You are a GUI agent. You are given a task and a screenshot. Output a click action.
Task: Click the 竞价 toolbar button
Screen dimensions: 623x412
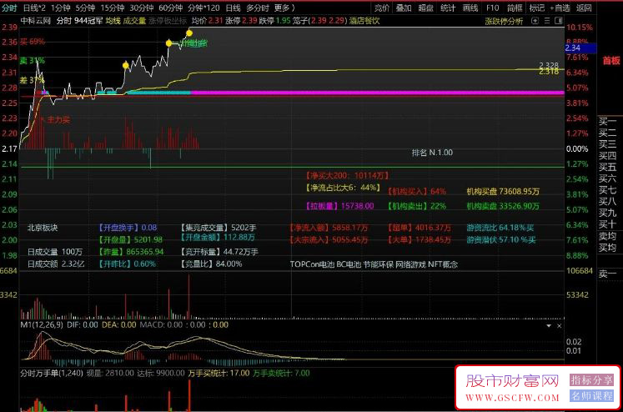(x=382, y=8)
